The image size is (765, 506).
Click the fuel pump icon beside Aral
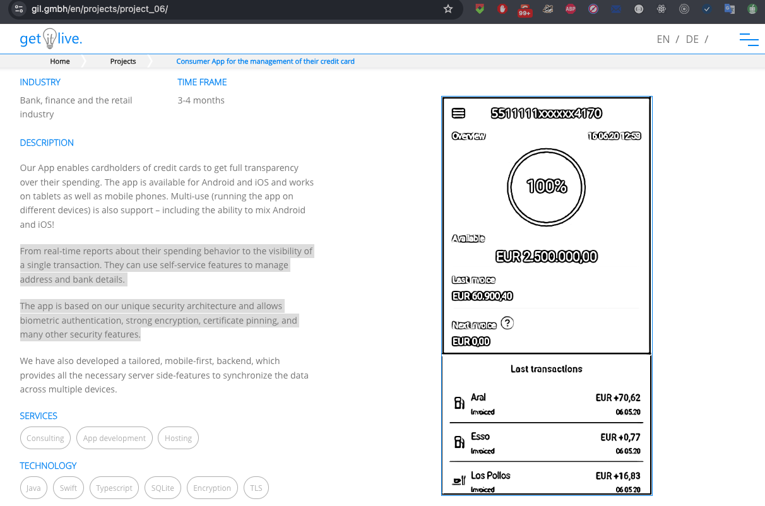460,403
